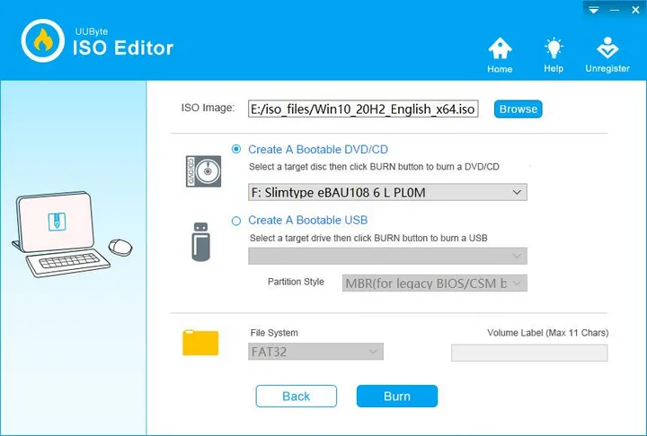Click the yellow folder icon
Screen dimensions: 647x436
coord(200,343)
